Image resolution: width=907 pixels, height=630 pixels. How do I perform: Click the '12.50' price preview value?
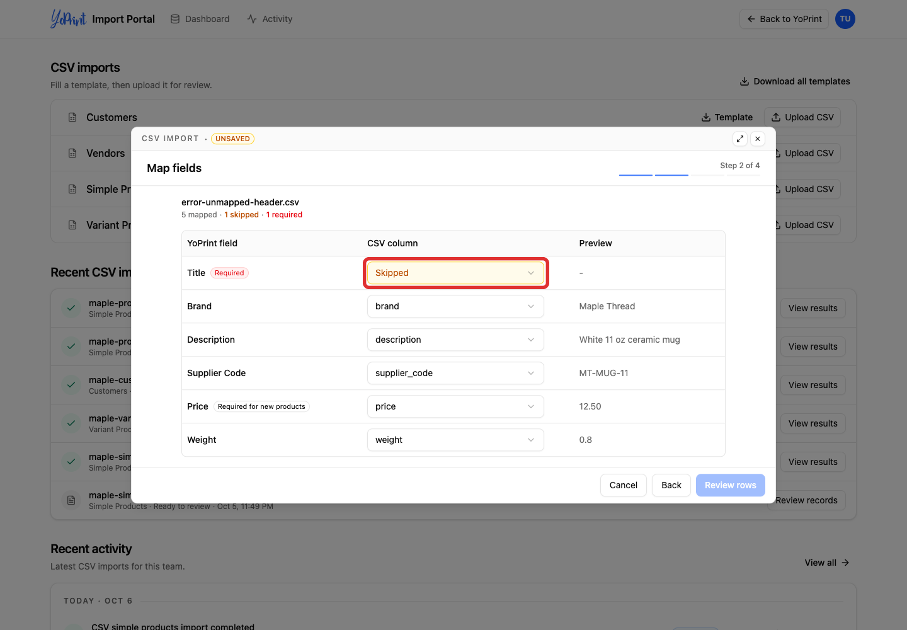(x=590, y=406)
